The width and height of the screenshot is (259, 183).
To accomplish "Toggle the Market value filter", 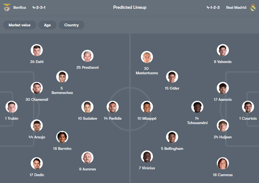I will click(19, 25).
